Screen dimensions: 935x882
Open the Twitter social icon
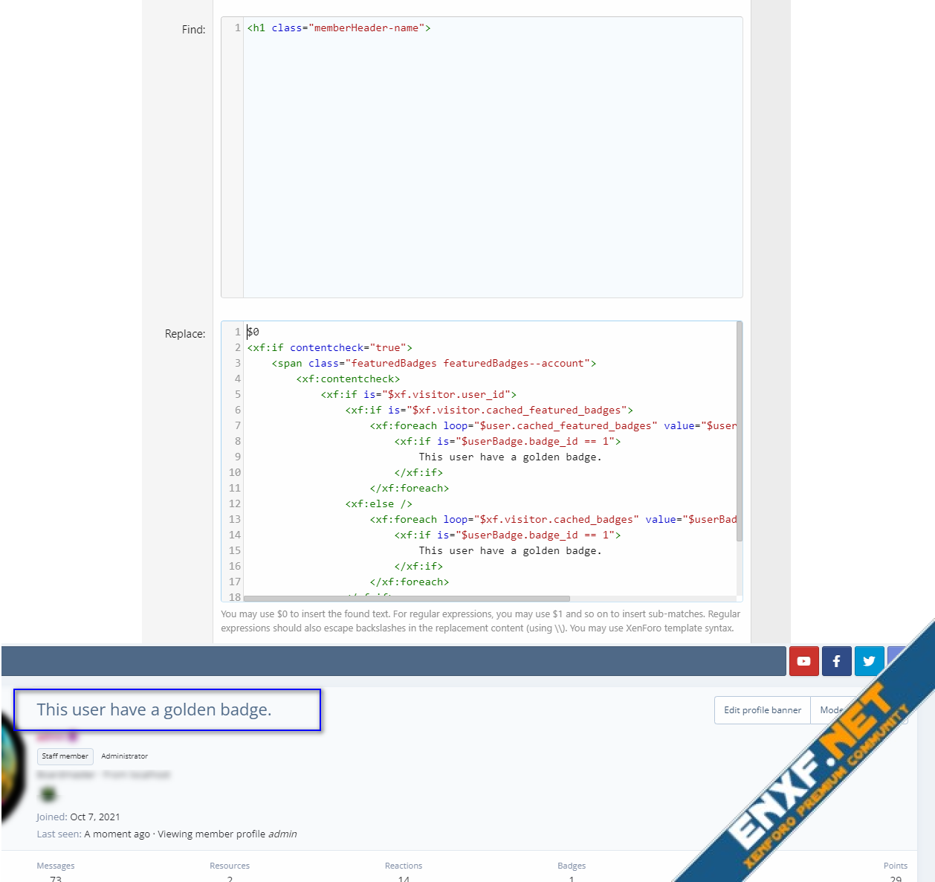[869, 661]
